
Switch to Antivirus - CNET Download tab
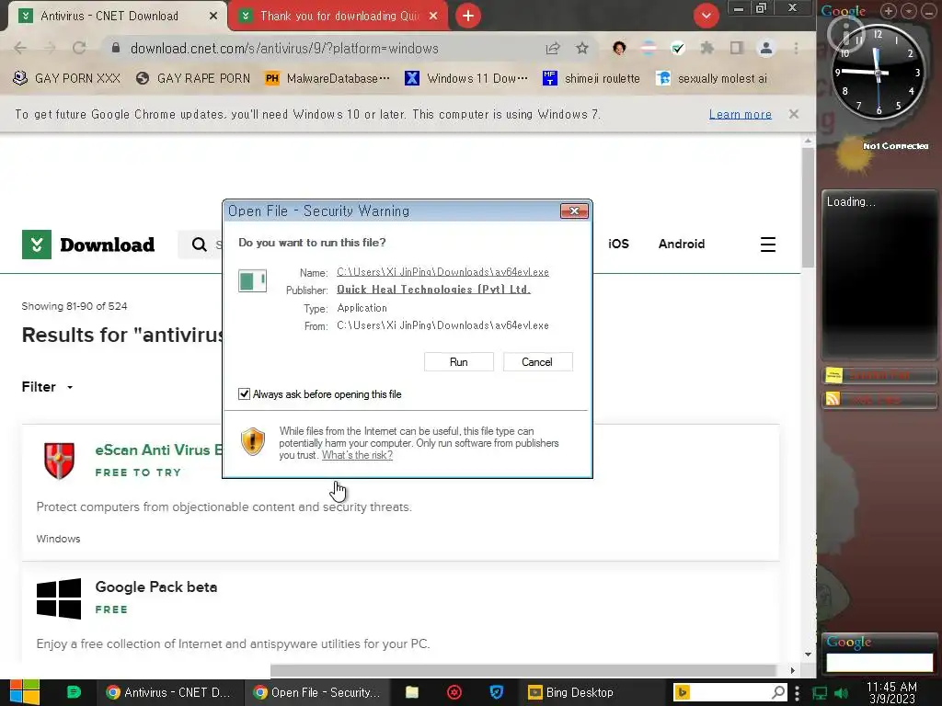coord(109,17)
